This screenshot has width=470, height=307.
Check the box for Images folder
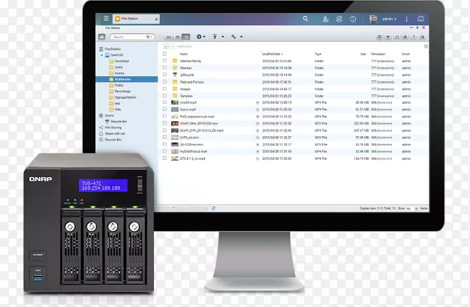pos(164,89)
